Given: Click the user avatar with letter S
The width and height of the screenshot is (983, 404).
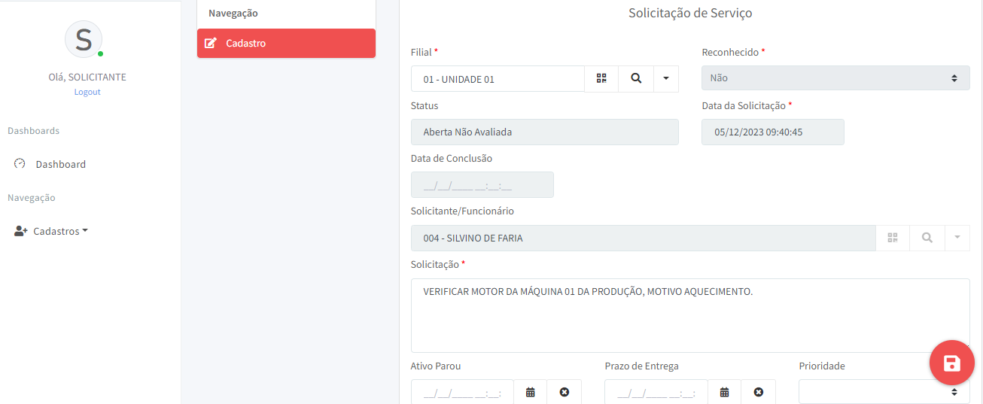Looking at the screenshot, I should tap(84, 39).
